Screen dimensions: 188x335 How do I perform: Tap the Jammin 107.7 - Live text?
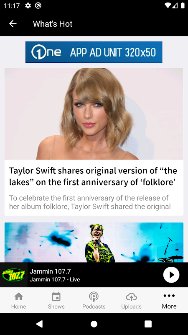(55, 279)
